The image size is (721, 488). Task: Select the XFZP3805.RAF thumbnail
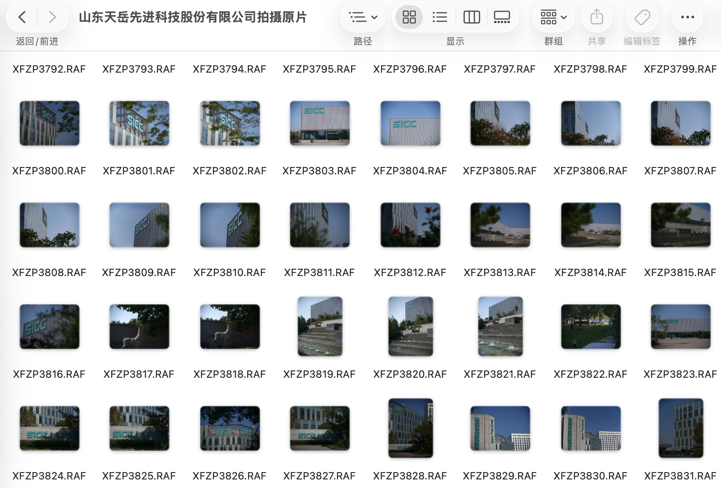[500, 123]
